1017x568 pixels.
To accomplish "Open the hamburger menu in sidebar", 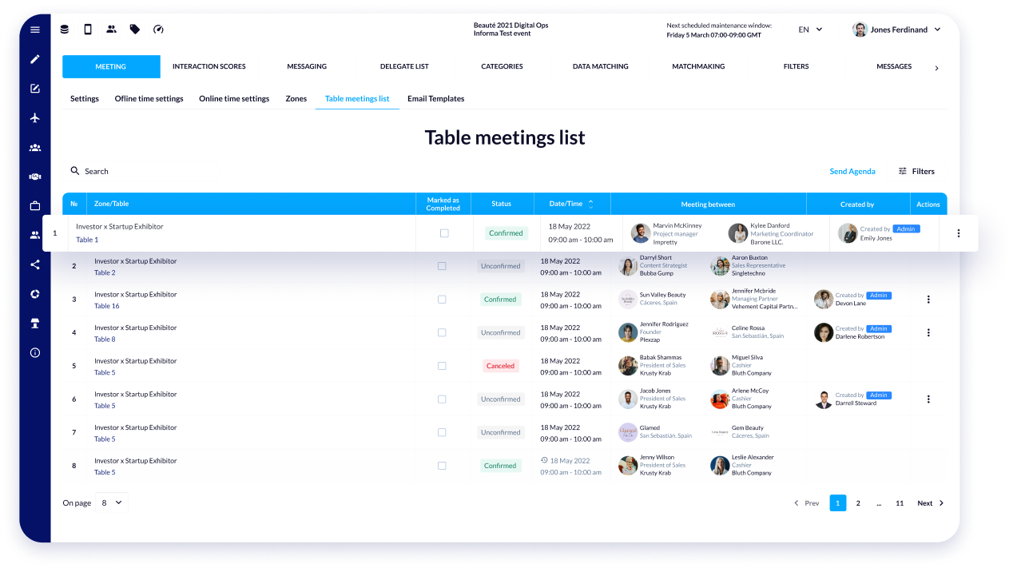I will (35, 30).
